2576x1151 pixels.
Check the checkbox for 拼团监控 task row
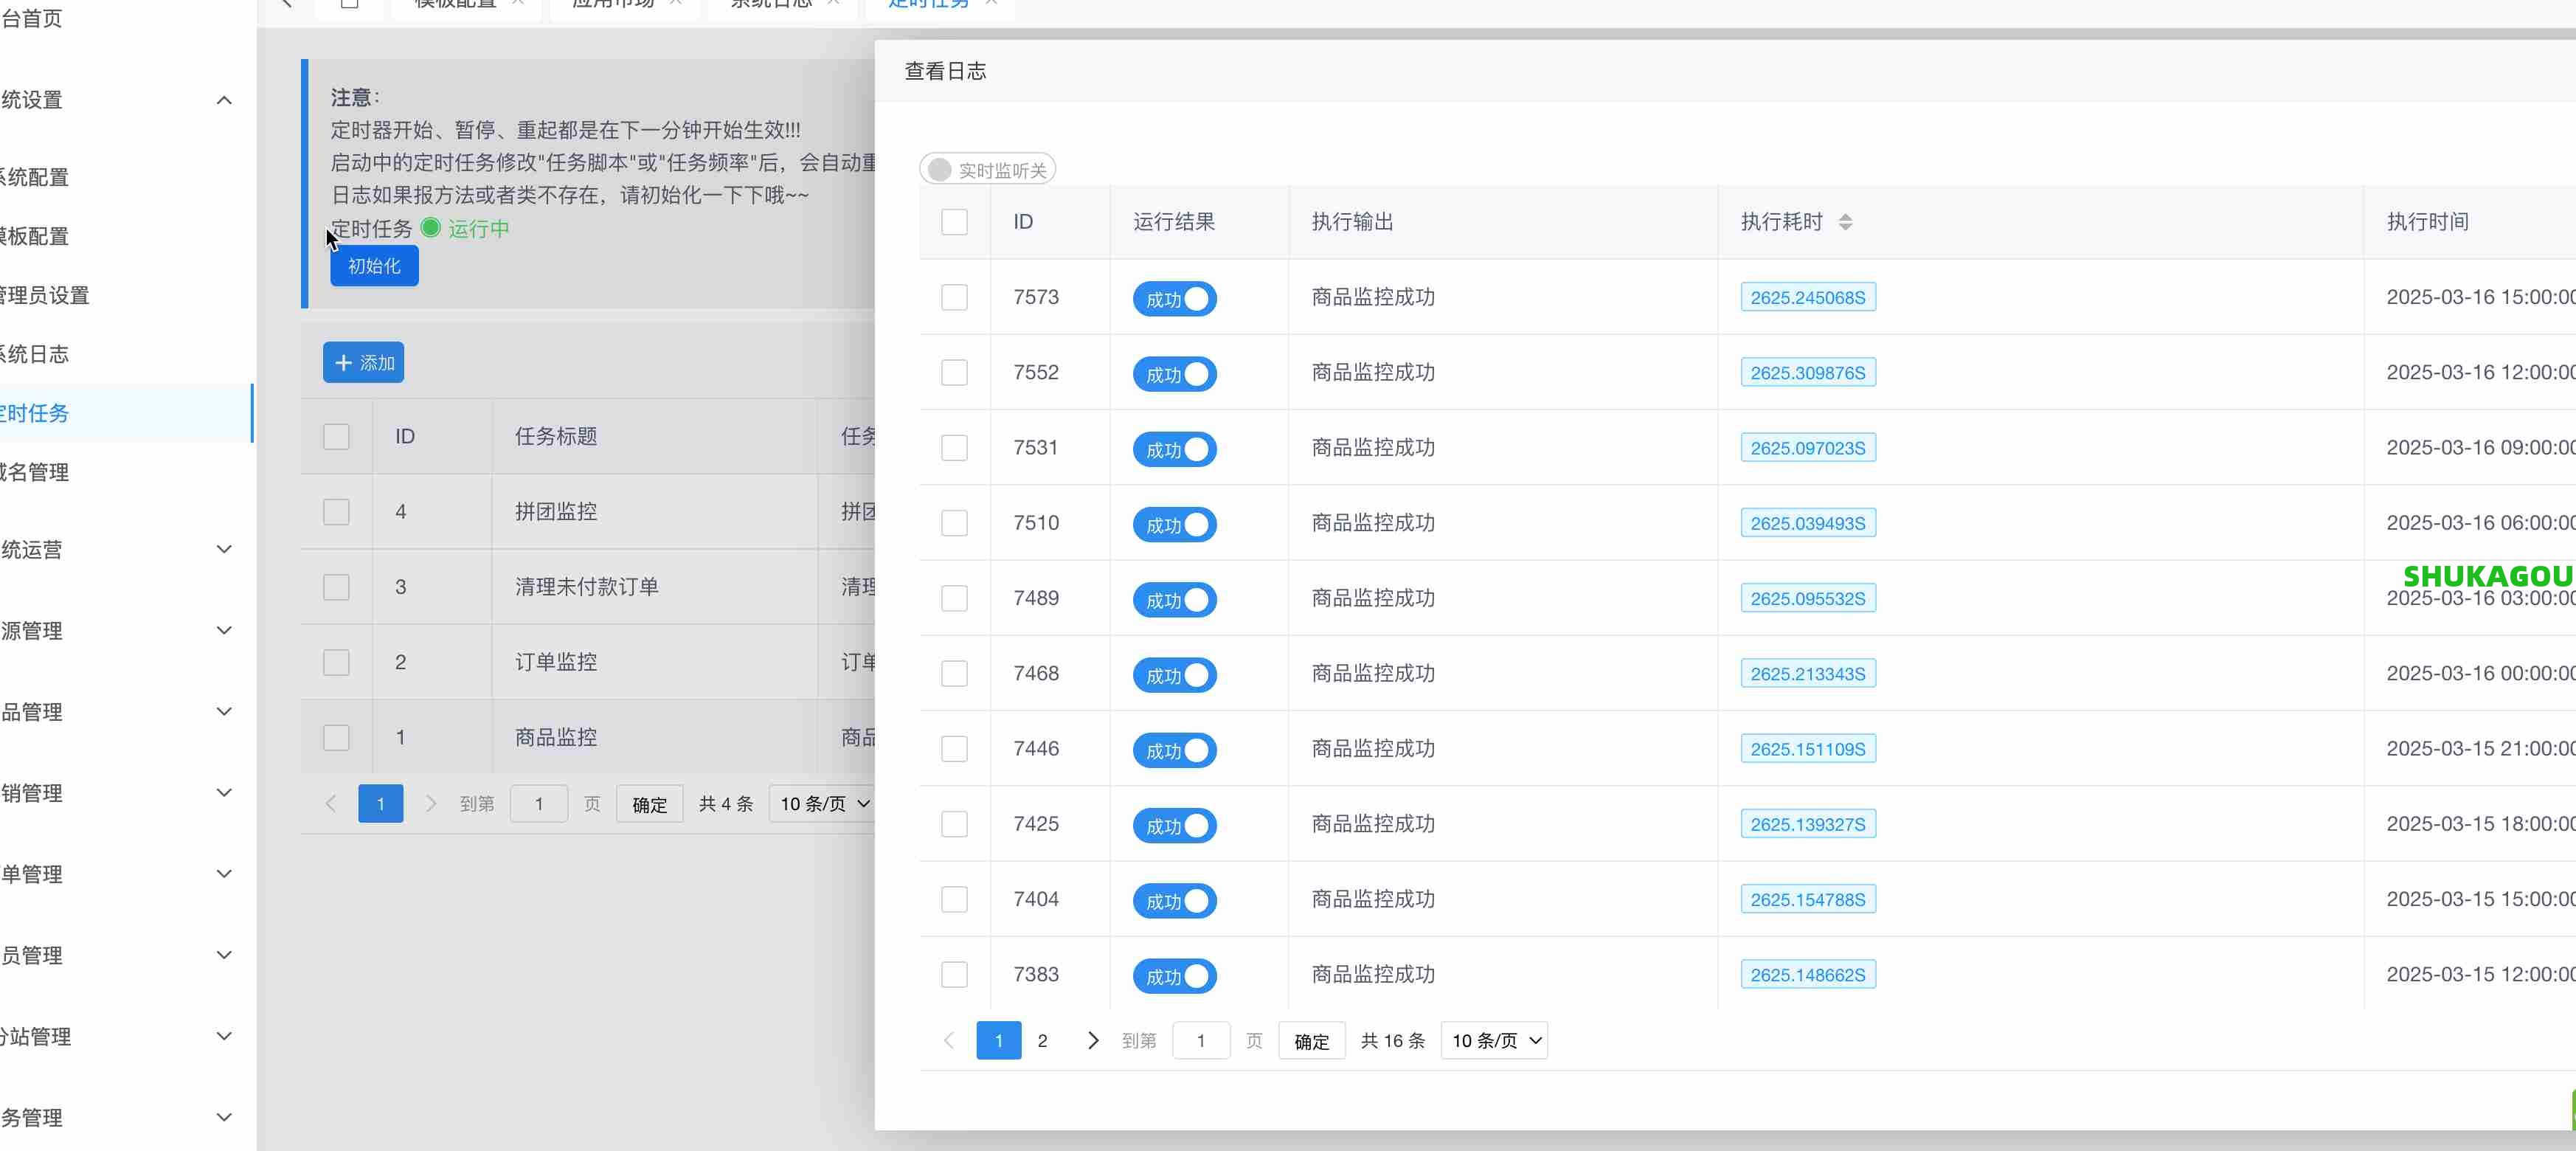tap(336, 512)
